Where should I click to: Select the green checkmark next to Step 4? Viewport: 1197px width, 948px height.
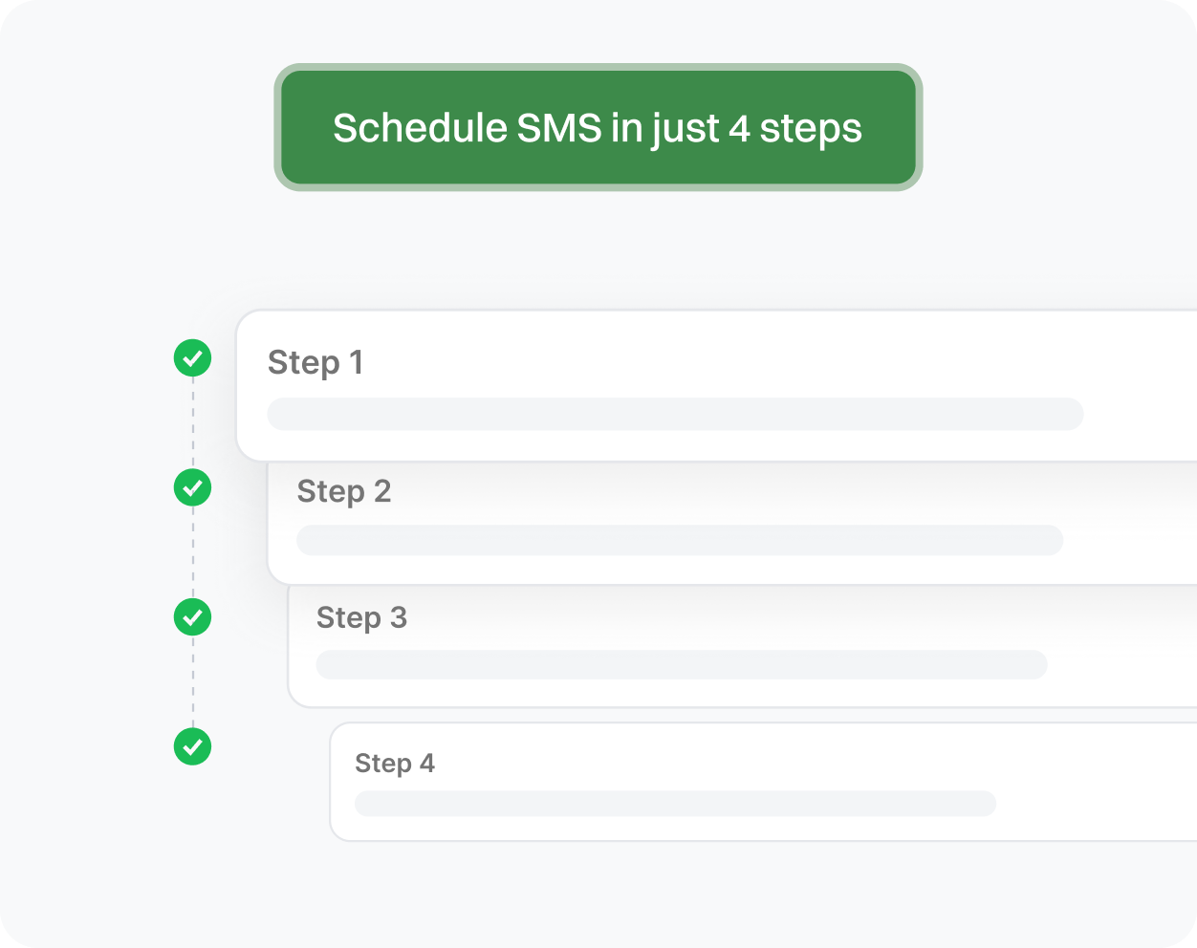pyautogui.click(x=192, y=746)
